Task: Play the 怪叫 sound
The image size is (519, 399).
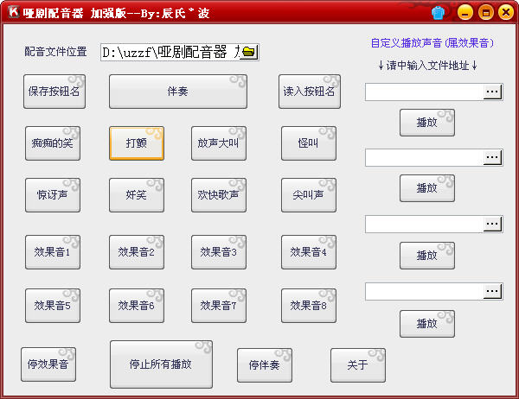Action: click(x=309, y=143)
